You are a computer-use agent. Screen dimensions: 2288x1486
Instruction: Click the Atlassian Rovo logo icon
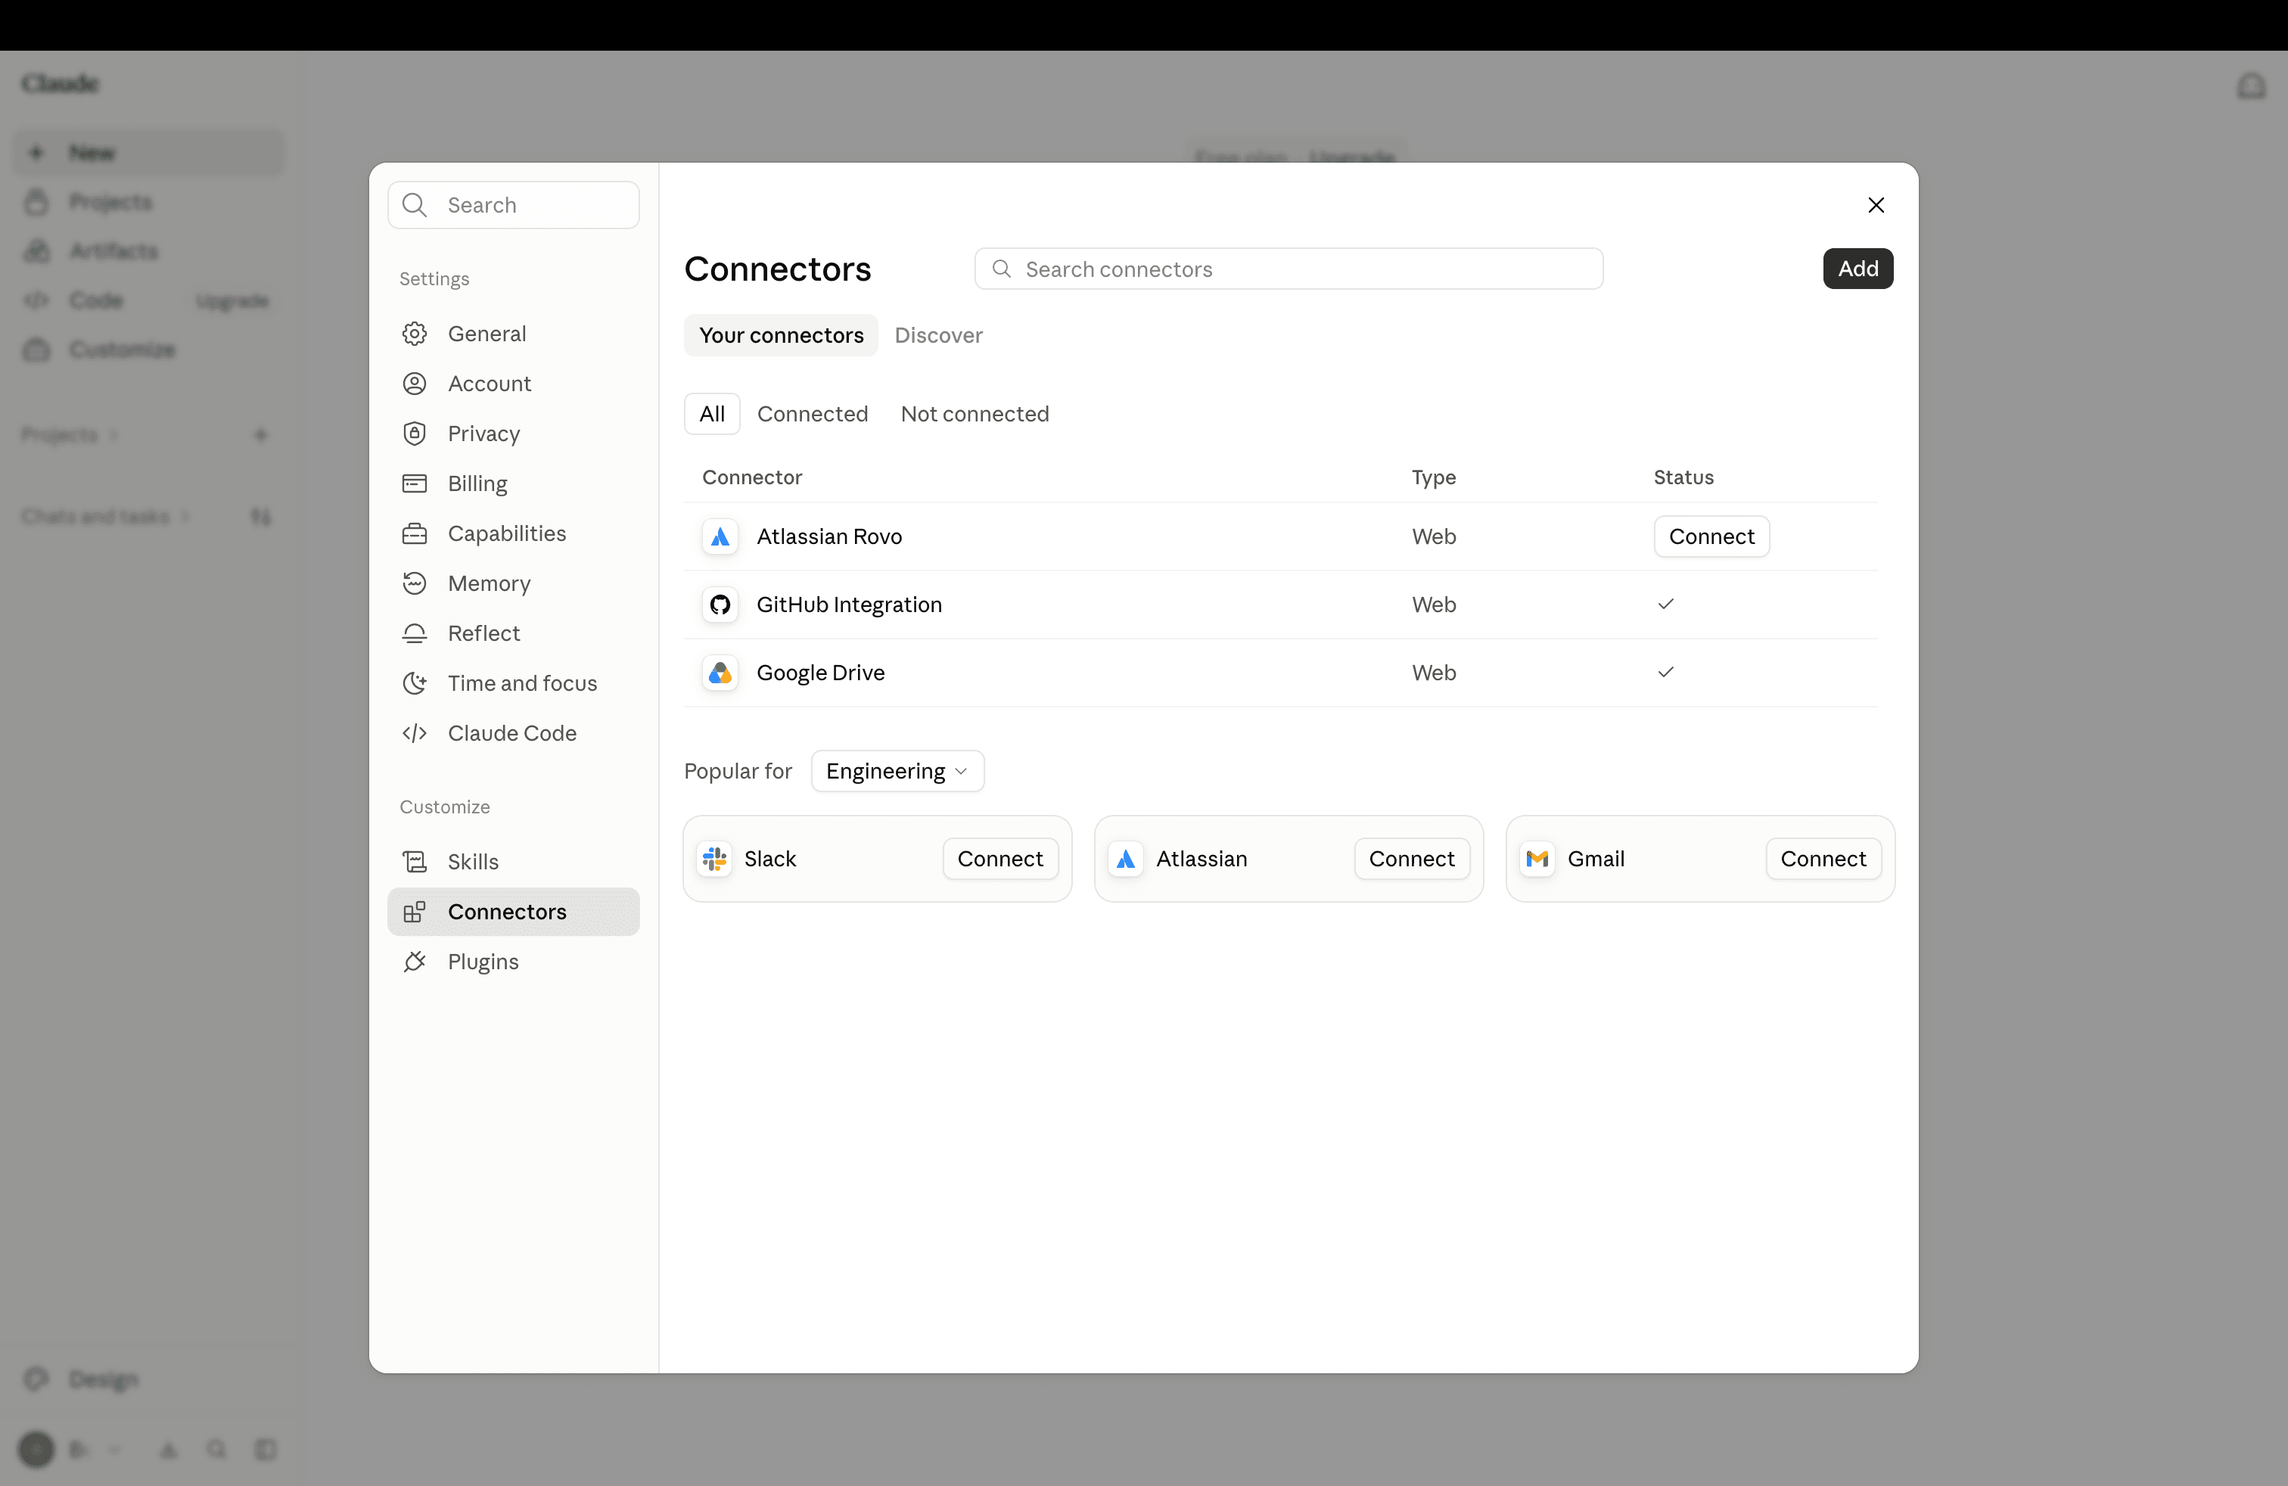coord(720,536)
